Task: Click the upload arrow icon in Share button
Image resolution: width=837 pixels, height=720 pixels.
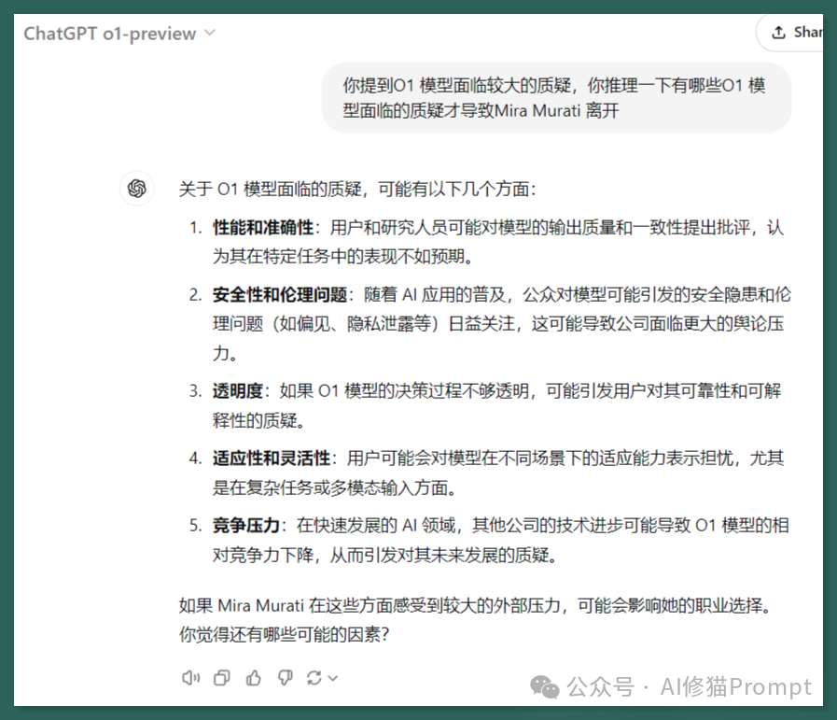Action: click(778, 33)
